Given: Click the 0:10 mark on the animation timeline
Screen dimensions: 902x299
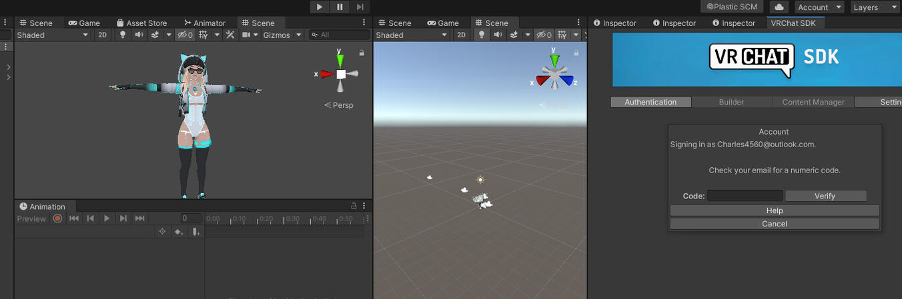Looking at the screenshot, I should click(x=239, y=219).
